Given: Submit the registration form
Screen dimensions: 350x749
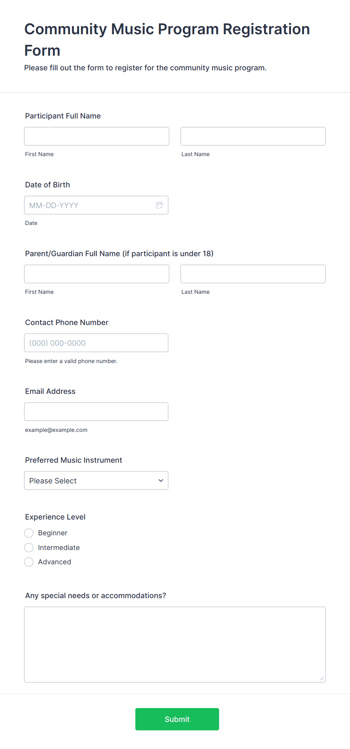Looking at the screenshot, I should point(177,719).
